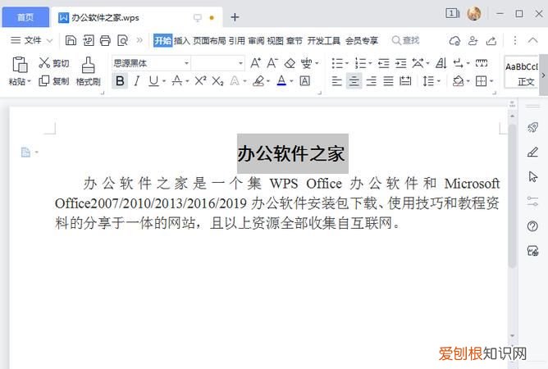This screenshot has height=369, width=548.
Task: Switch to 开始 ribbon tab
Action: tap(163, 41)
